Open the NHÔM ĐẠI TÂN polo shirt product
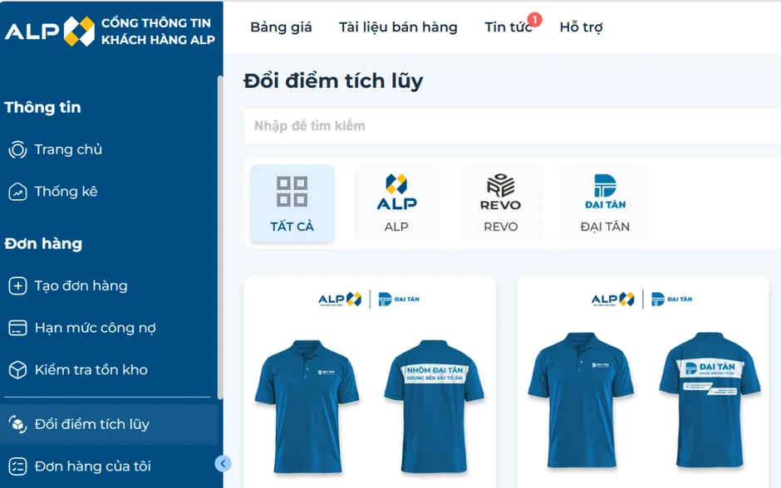The image size is (781, 488). click(x=370, y=382)
